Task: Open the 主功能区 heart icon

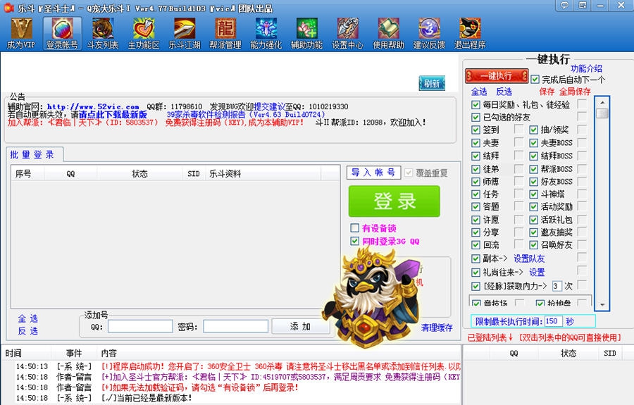Action: click(144, 34)
